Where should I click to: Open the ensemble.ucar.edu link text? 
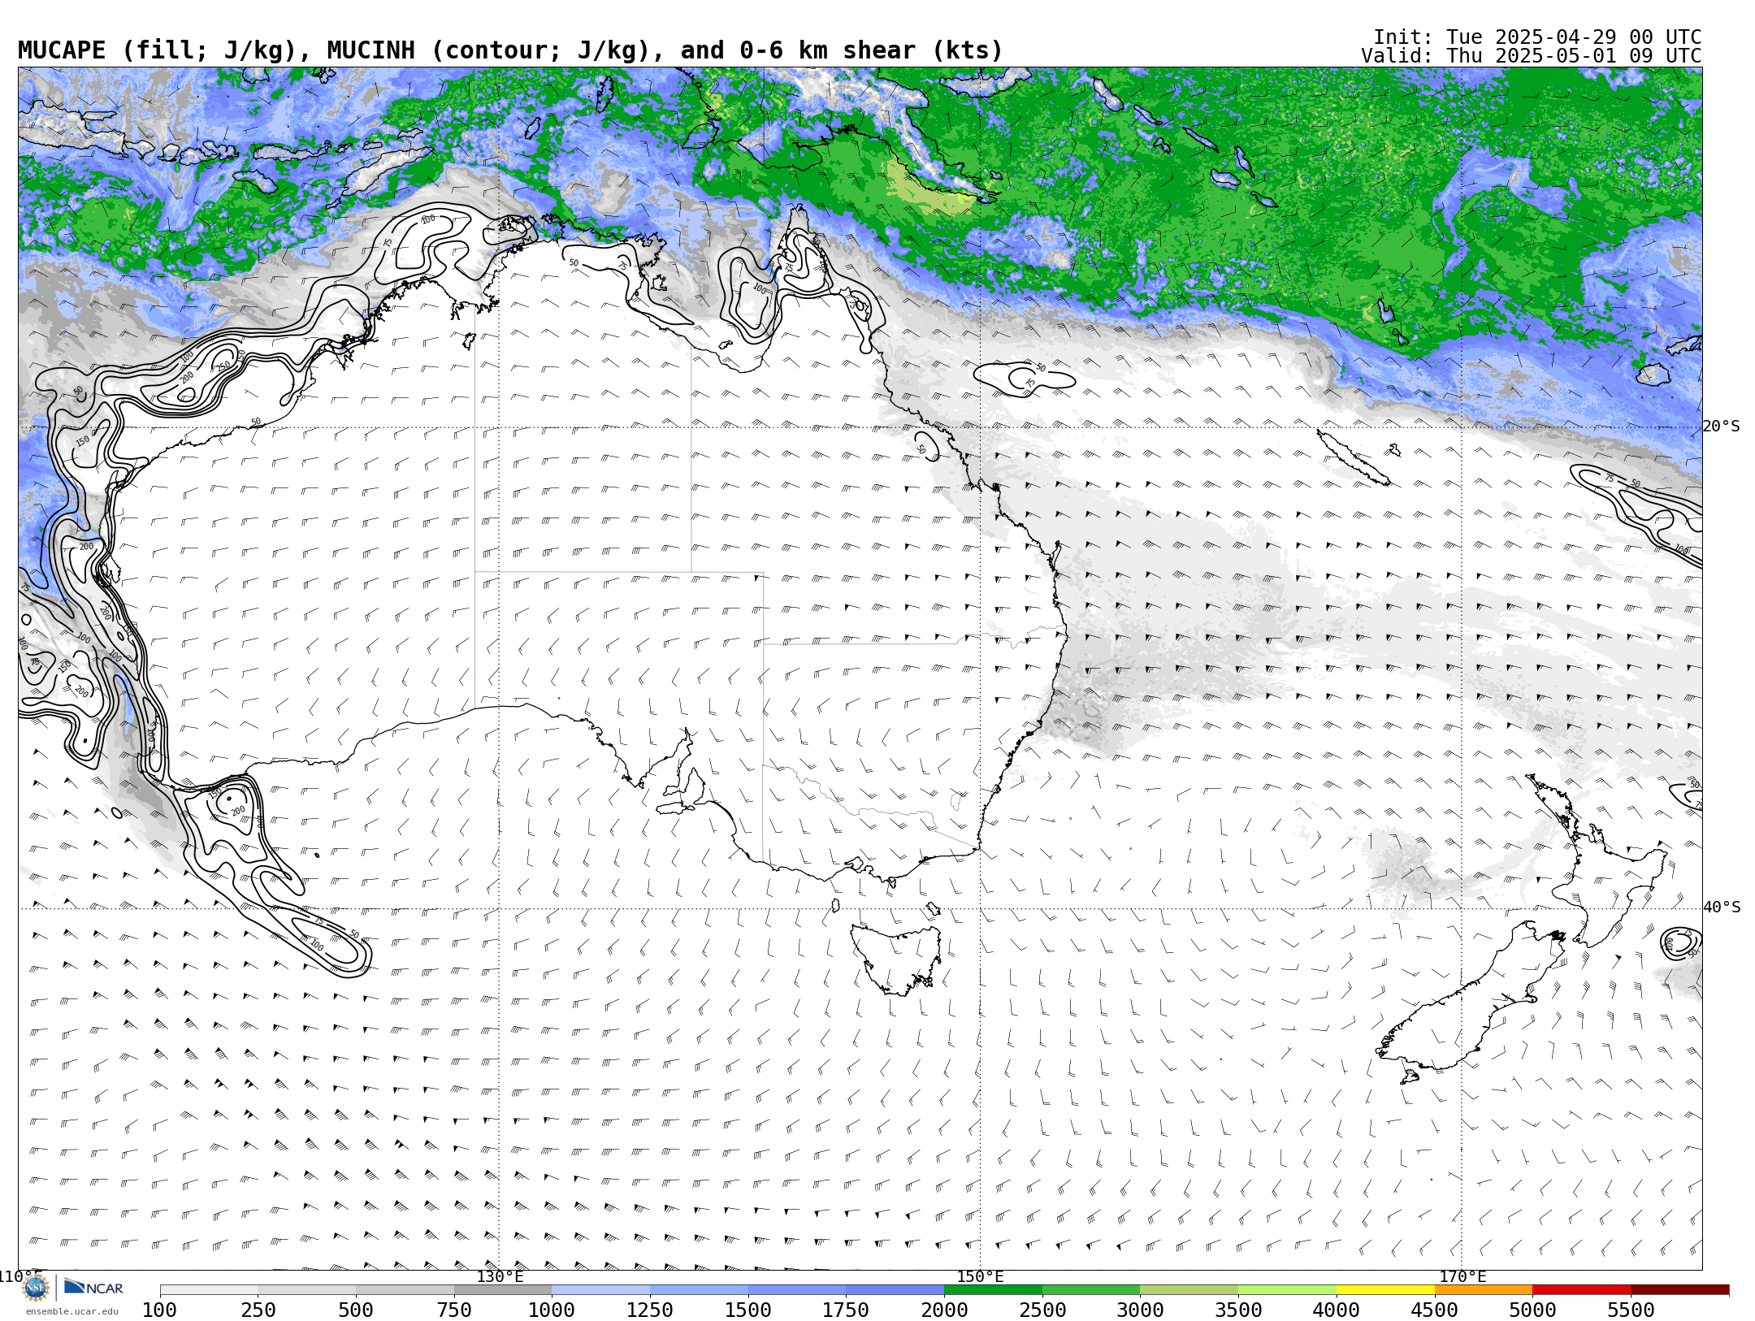click(x=71, y=1311)
